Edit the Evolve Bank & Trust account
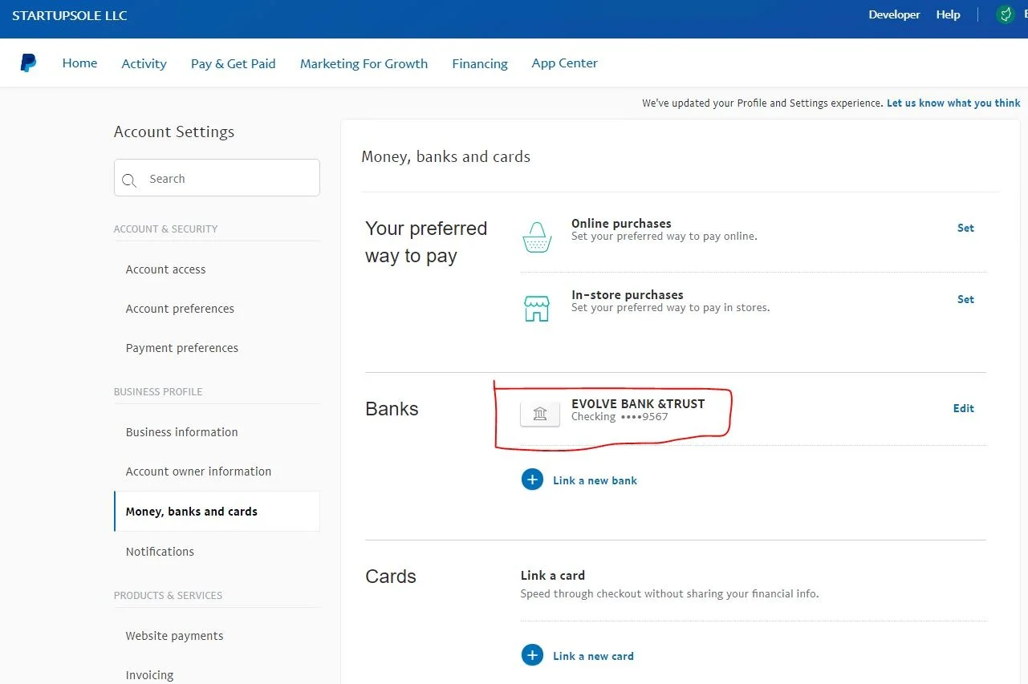This screenshot has height=684, width=1028. click(x=963, y=408)
